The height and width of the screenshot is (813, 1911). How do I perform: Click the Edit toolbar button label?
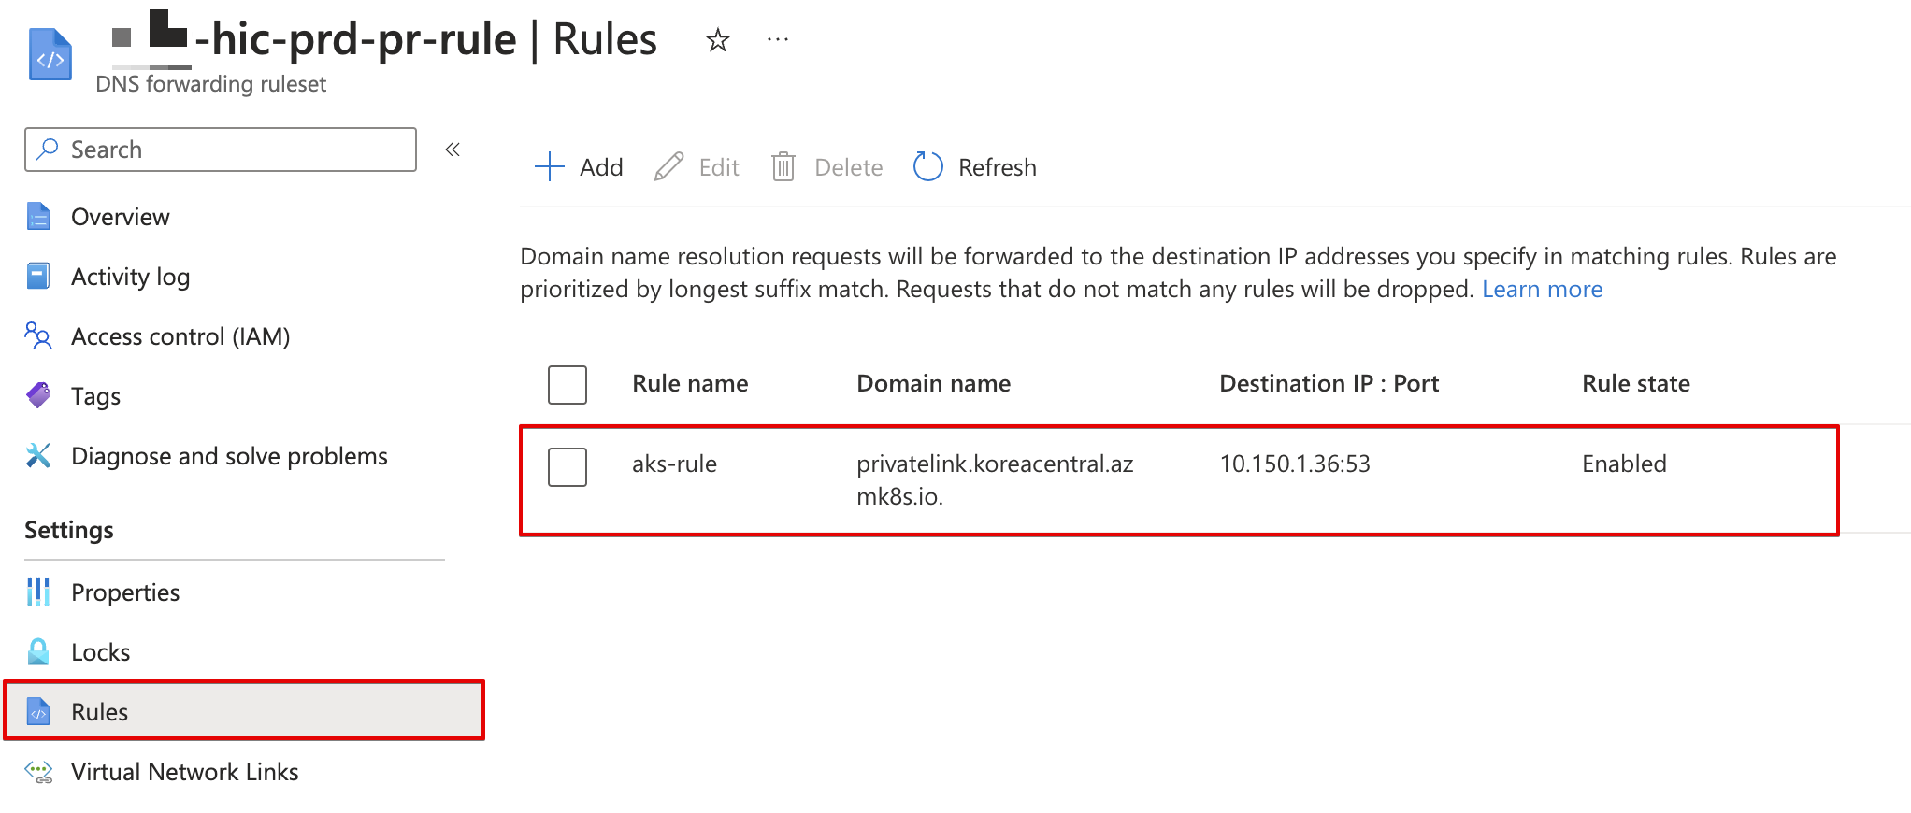coord(719,167)
